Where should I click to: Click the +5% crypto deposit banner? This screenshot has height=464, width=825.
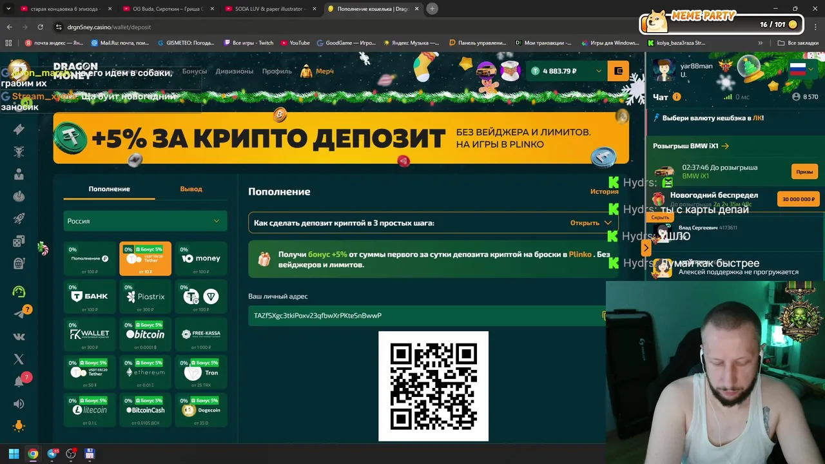[341, 138]
